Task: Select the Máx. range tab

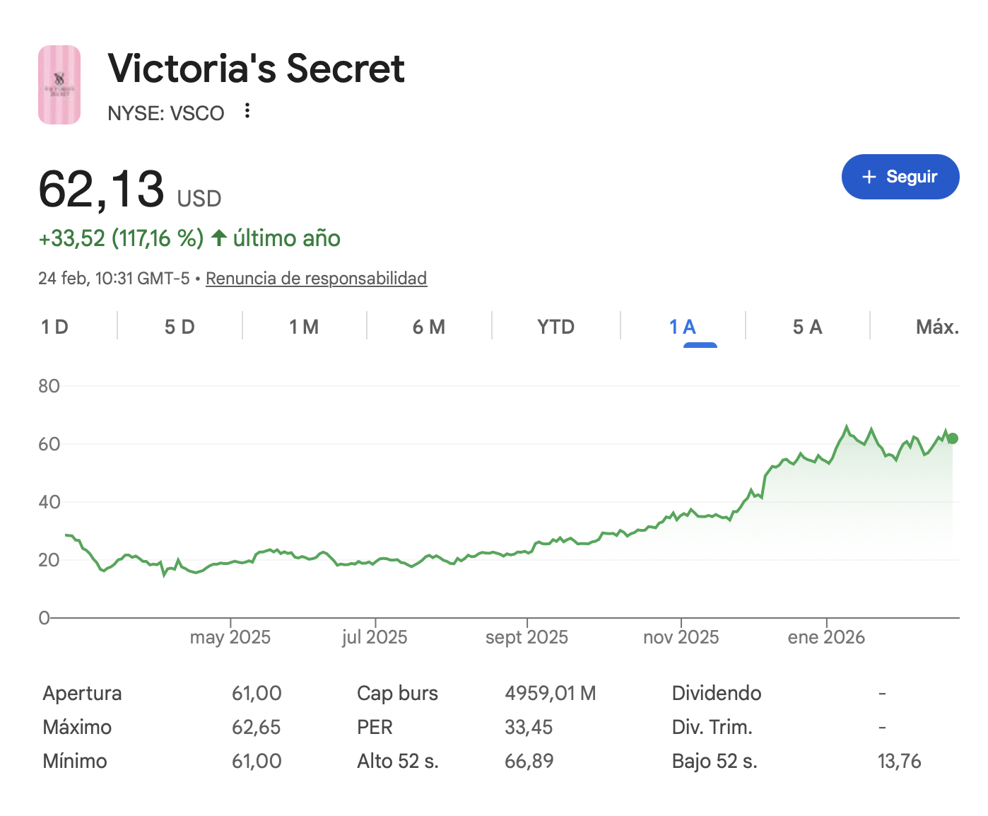Action: [x=937, y=327]
